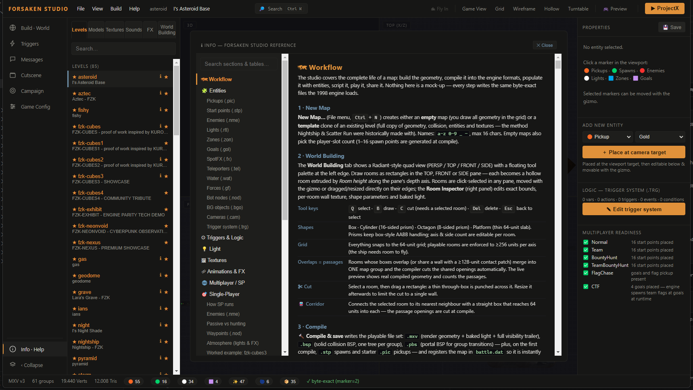Screen dimensions: 693x390
Task: Click the level list scroll-down arrow
Action: pyautogui.click(x=176, y=371)
